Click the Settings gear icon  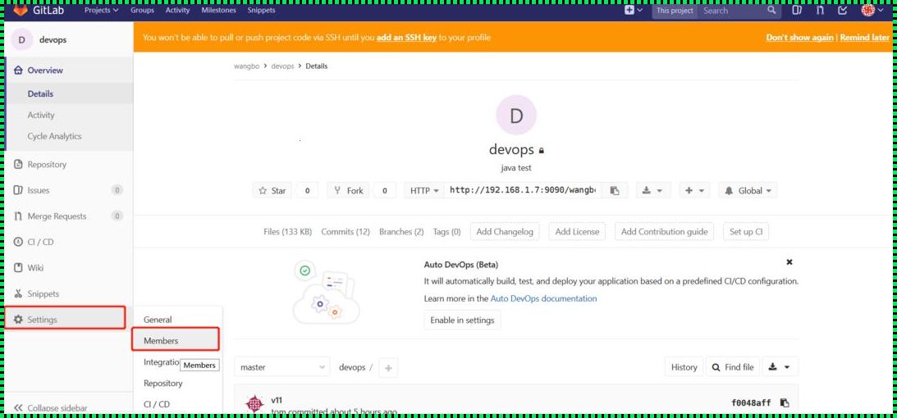coord(18,320)
